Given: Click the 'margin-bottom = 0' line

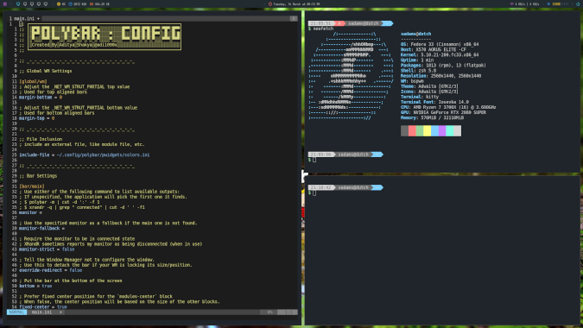Looking at the screenshot, I should tap(41, 98).
